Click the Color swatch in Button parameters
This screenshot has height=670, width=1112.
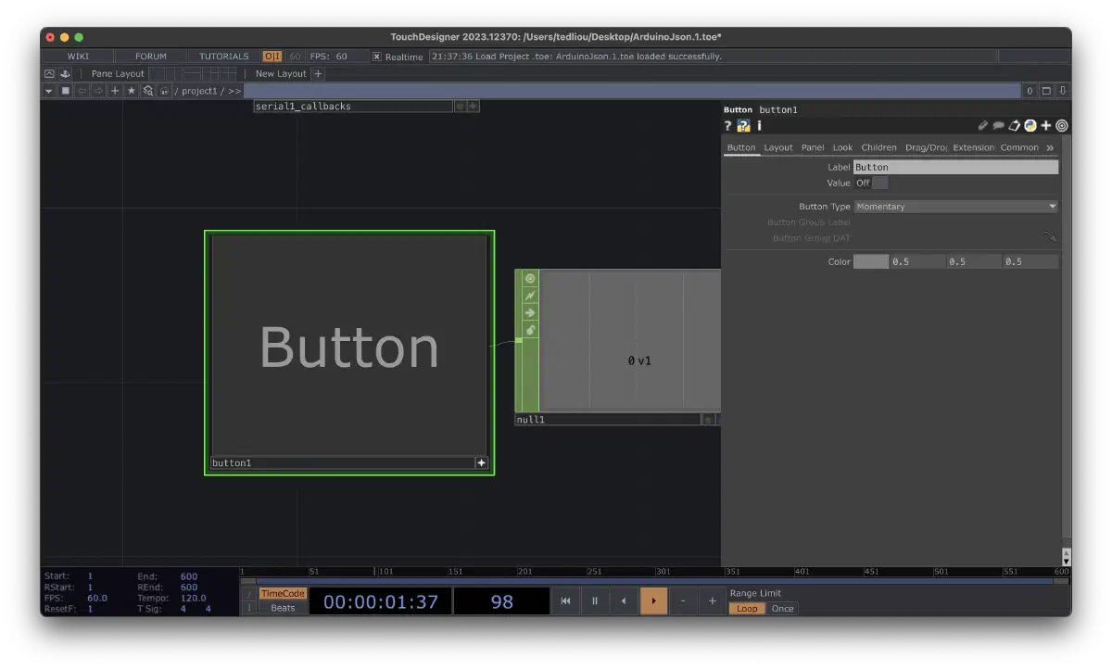[x=869, y=261]
